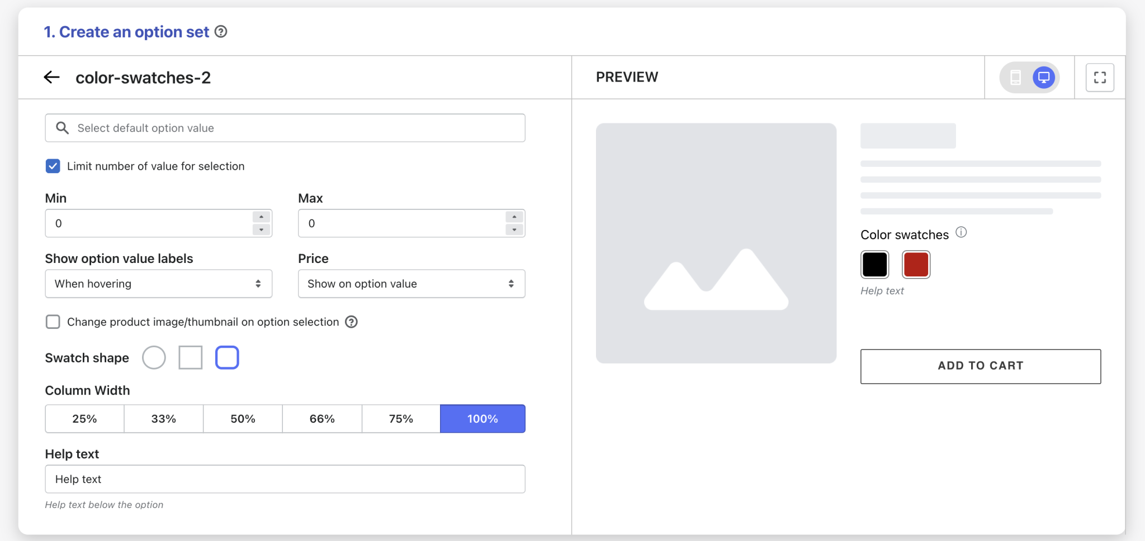Set column width to 50%
This screenshot has height=541, width=1145.
click(x=243, y=419)
